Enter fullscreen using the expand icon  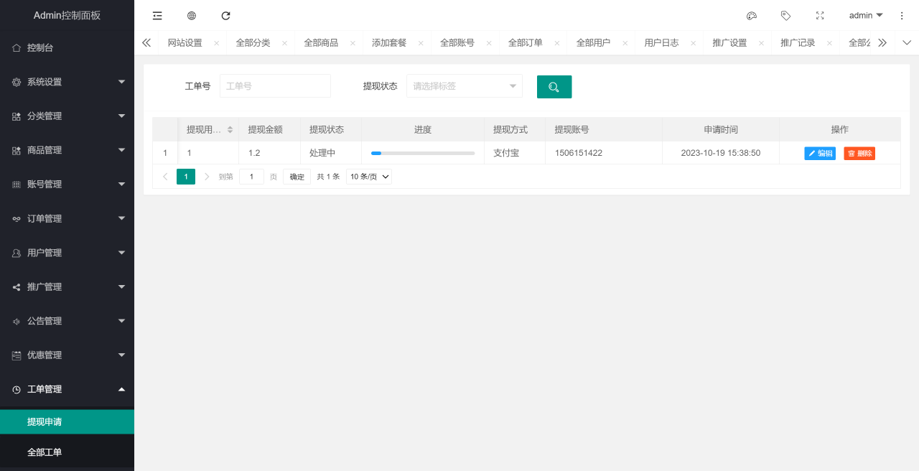pos(820,16)
